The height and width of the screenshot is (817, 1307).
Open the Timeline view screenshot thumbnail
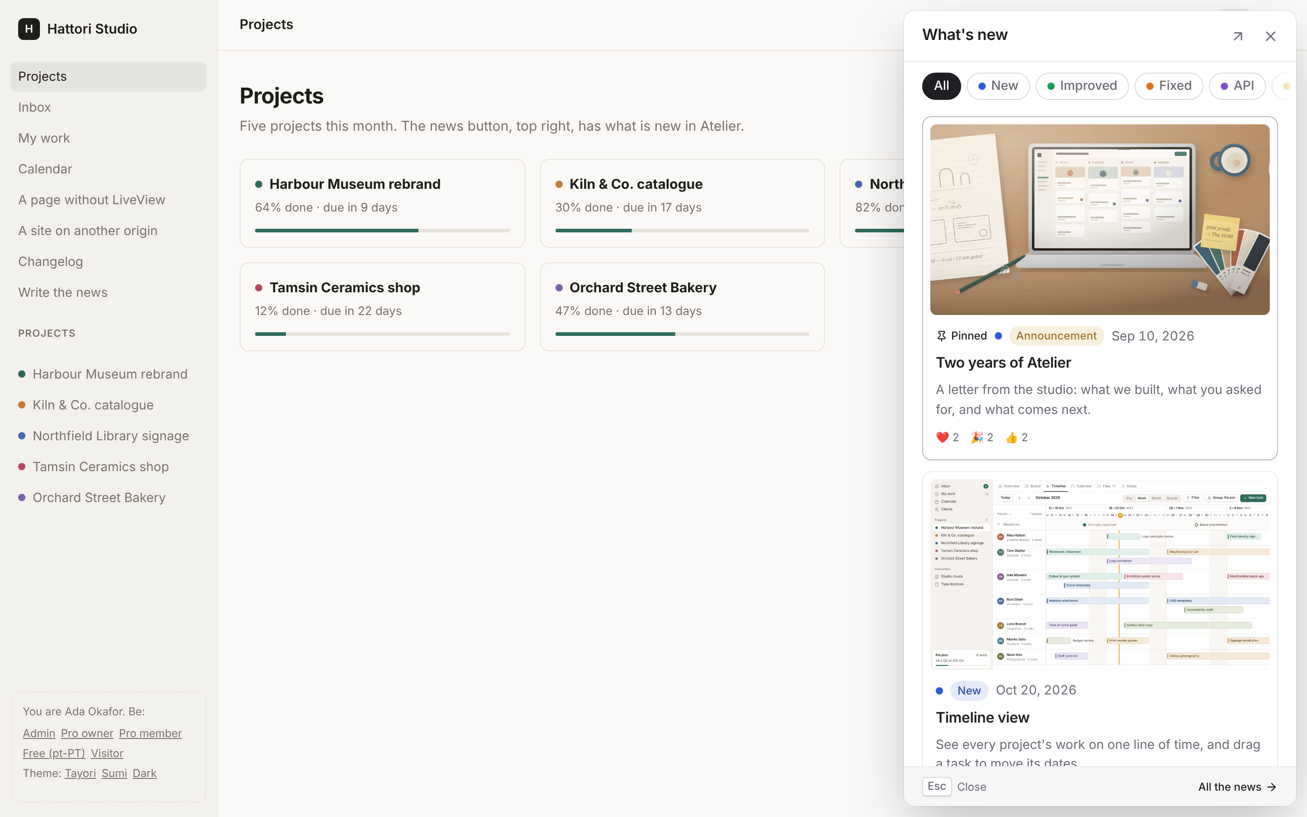point(1100,574)
